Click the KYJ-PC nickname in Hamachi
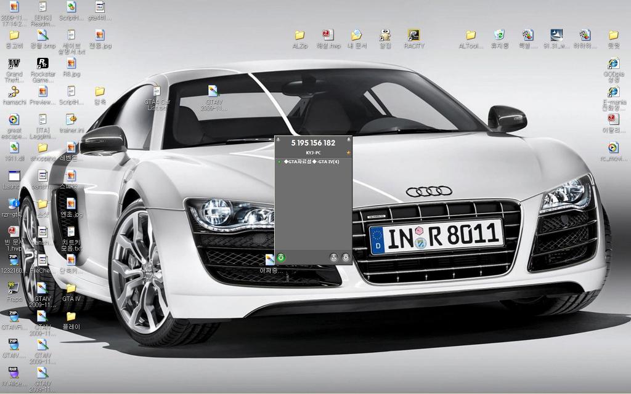The height and width of the screenshot is (394, 631). coord(313,153)
